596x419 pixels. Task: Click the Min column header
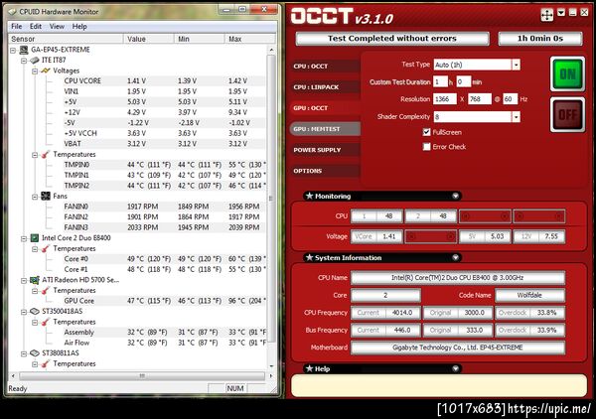pyautogui.click(x=200, y=39)
